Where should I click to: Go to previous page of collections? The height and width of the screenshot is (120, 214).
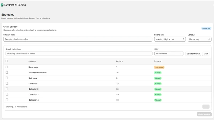click(x=204, y=106)
